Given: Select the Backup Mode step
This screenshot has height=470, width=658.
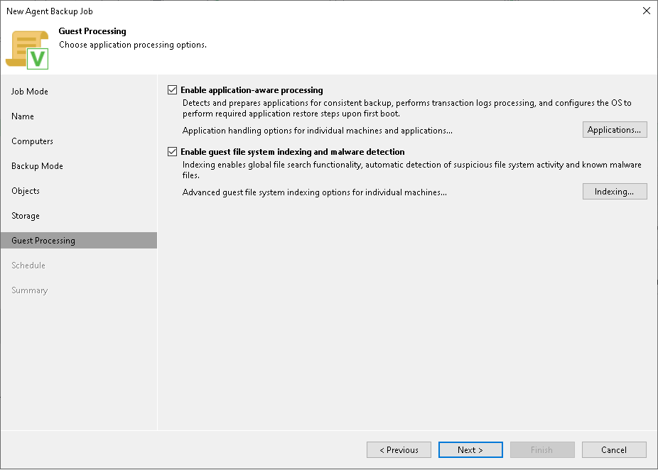Looking at the screenshot, I should (36, 165).
